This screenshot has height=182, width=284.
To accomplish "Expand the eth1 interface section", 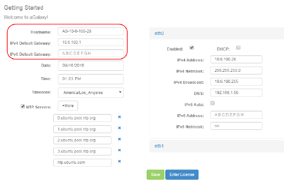I will click(159, 146).
